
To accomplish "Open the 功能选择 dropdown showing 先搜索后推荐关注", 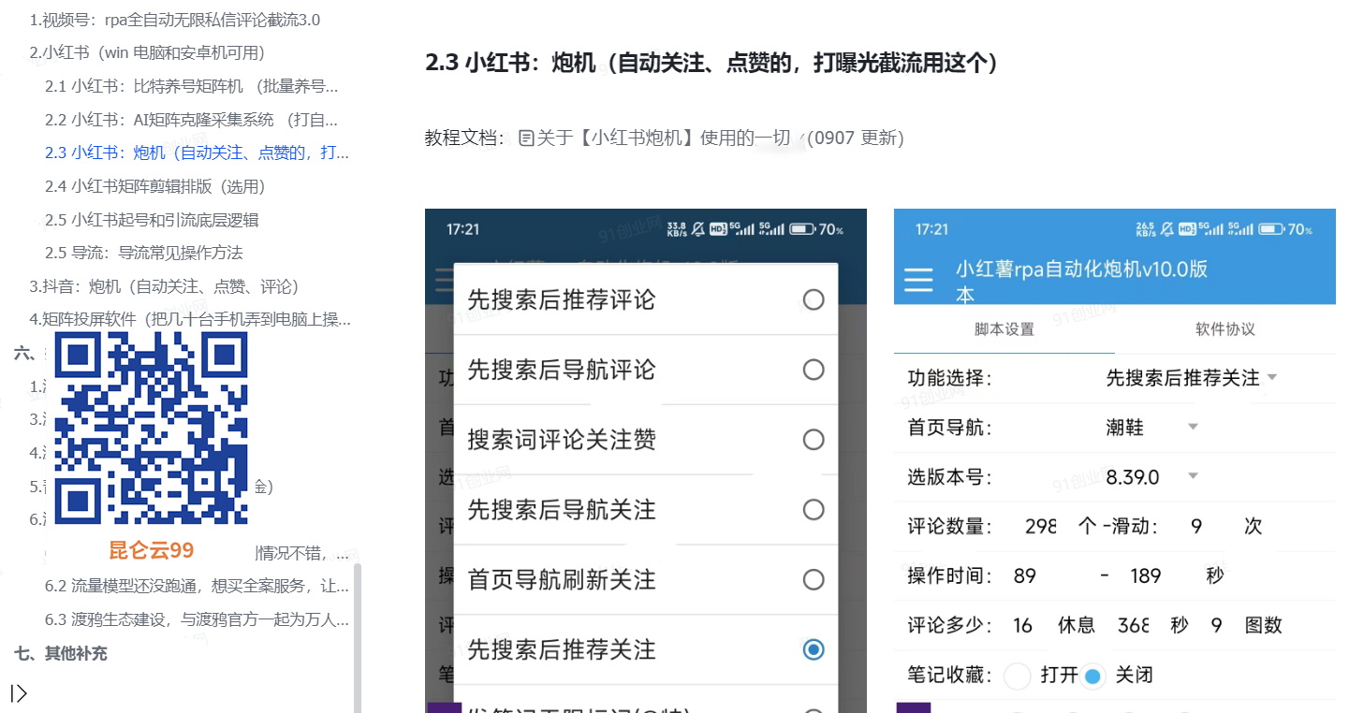I will click(1191, 378).
